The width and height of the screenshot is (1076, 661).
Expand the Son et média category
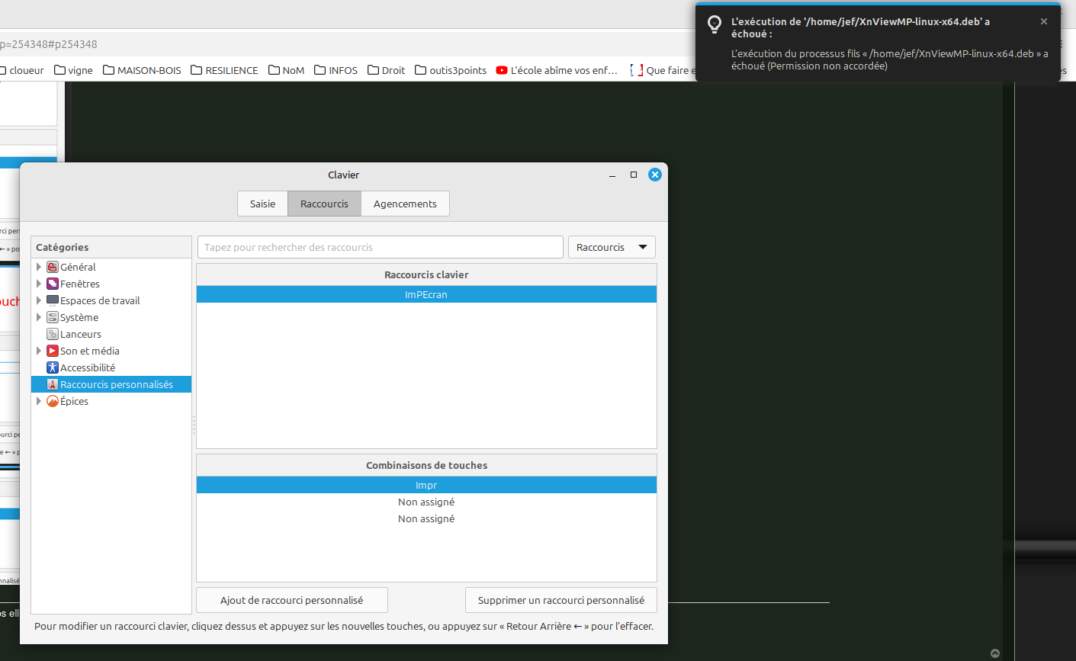[39, 351]
